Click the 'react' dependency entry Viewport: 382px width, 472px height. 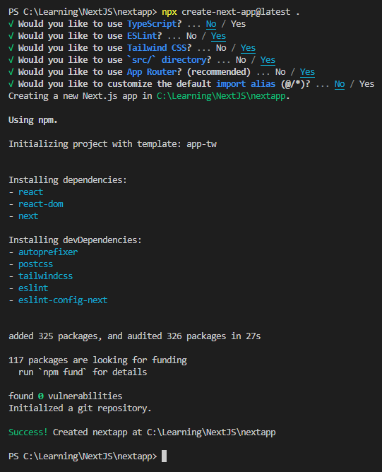pyautogui.click(x=30, y=192)
